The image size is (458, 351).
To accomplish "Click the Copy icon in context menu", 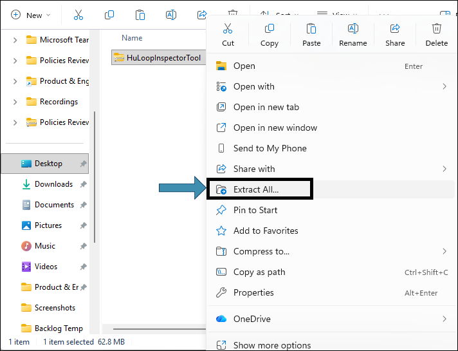I will [x=270, y=29].
